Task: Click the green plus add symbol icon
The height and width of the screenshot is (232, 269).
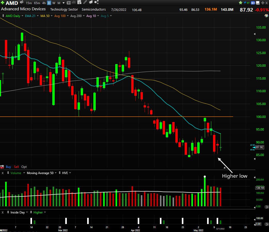Action: [x=3, y=3]
